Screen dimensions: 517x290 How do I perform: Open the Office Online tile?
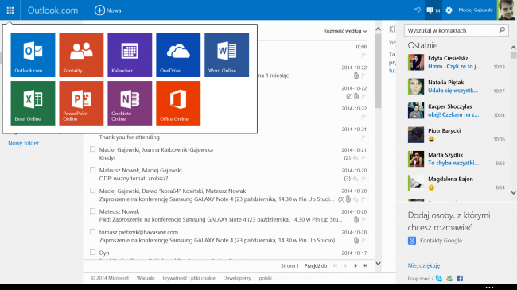[178, 103]
